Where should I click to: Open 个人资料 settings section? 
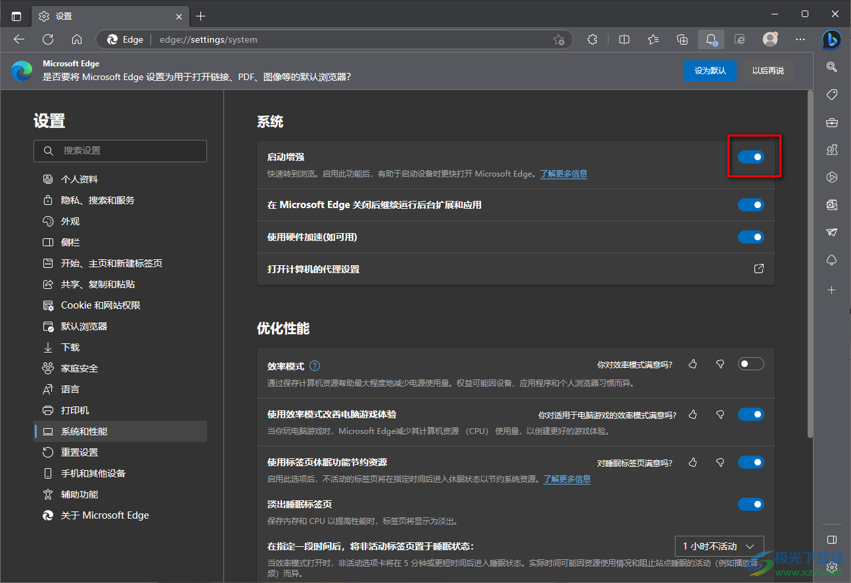[120, 179]
